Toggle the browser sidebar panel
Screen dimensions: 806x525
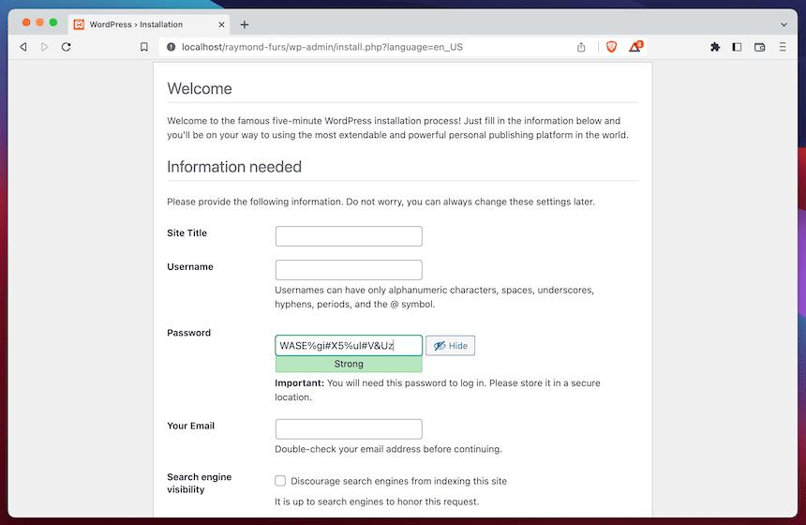click(x=737, y=47)
